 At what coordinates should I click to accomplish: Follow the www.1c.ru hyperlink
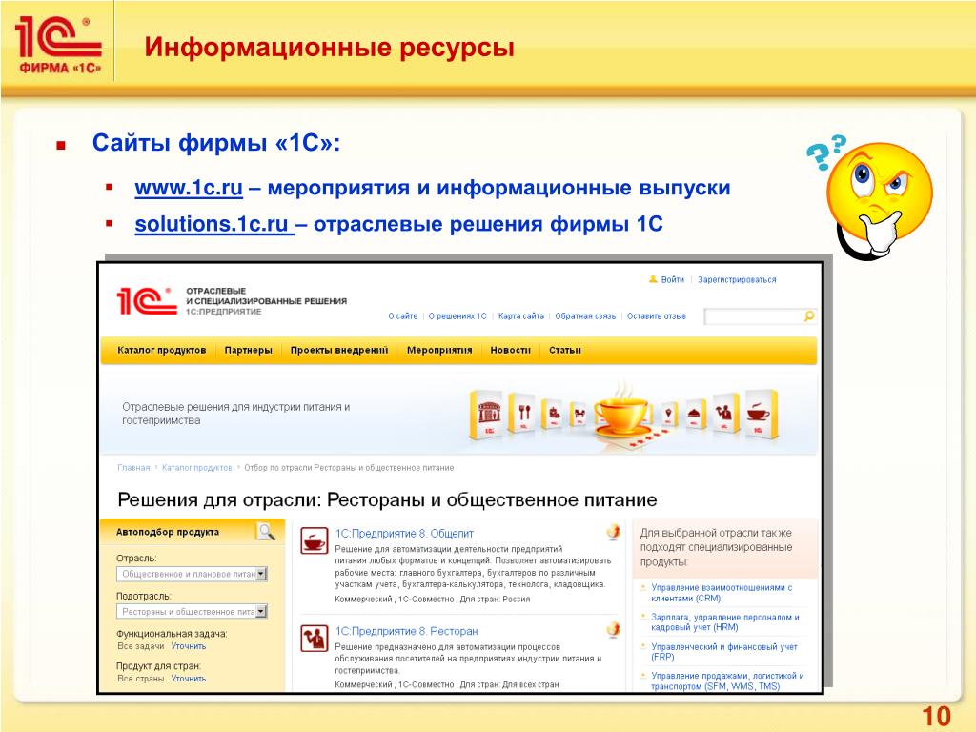click(189, 188)
